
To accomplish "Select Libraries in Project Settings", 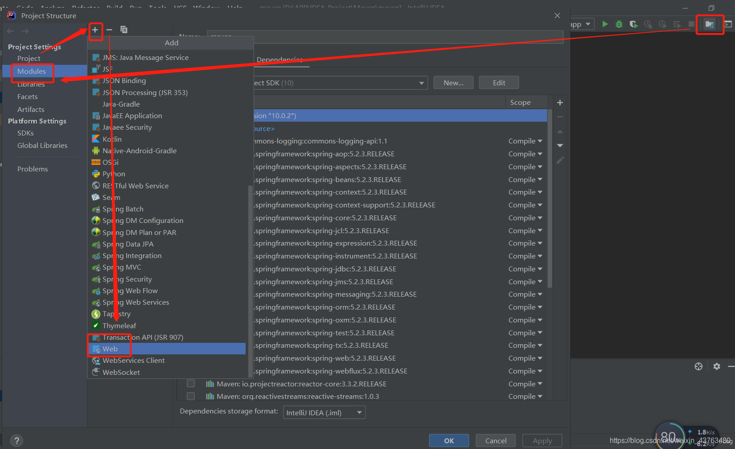I will tap(31, 84).
